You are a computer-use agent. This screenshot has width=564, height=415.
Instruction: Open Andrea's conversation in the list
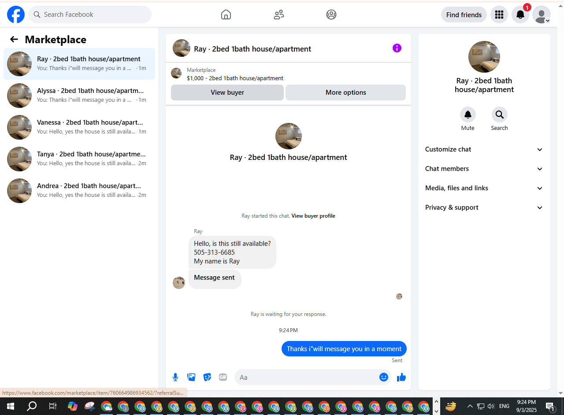79,191
